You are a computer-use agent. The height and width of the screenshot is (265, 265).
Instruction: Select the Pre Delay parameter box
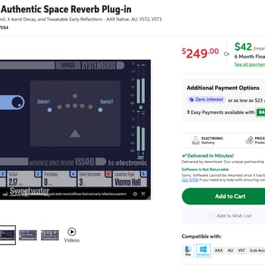click(x=60, y=179)
